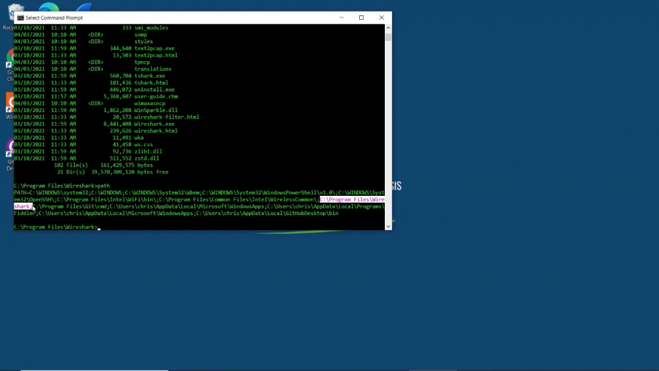Click the "WinSparkle.dll" file name
The height and width of the screenshot is (371, 659).
pyautogui.click(x=156, y=110)
